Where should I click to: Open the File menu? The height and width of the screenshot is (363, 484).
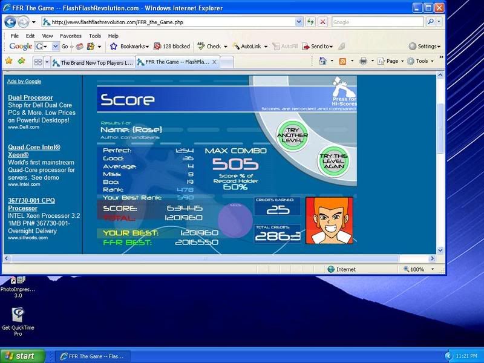(15, 36)
